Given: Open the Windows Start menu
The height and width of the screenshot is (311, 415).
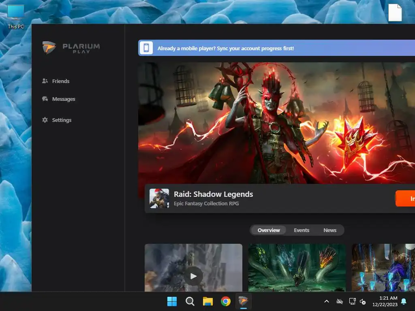Looking at the screenshot, I should (172, 301).
